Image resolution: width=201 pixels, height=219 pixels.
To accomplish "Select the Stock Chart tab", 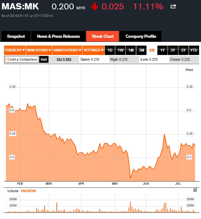I will (103, 36).
